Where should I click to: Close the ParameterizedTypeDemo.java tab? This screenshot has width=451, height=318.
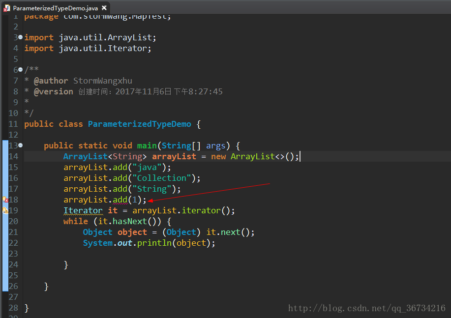point(104,8)
